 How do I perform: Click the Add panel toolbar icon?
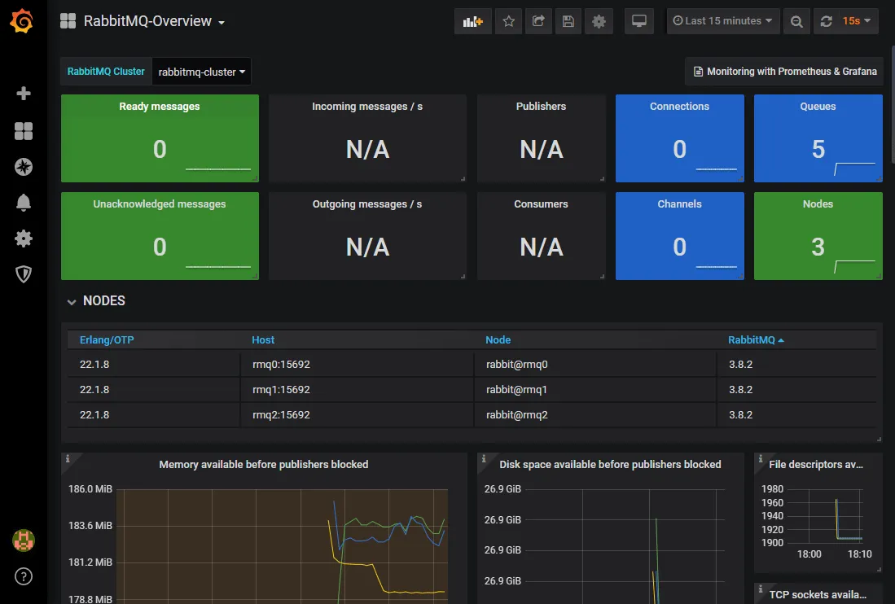tap(472, 21)
